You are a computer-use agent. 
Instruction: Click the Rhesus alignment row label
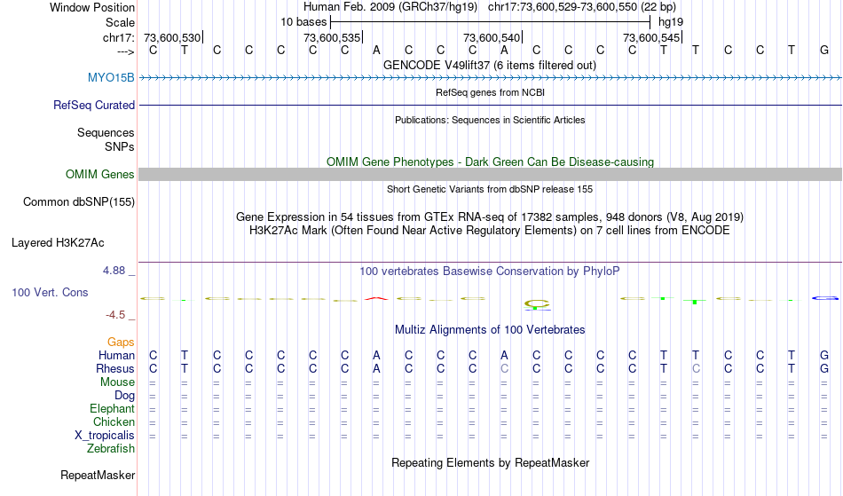click(x=115, y=368)
